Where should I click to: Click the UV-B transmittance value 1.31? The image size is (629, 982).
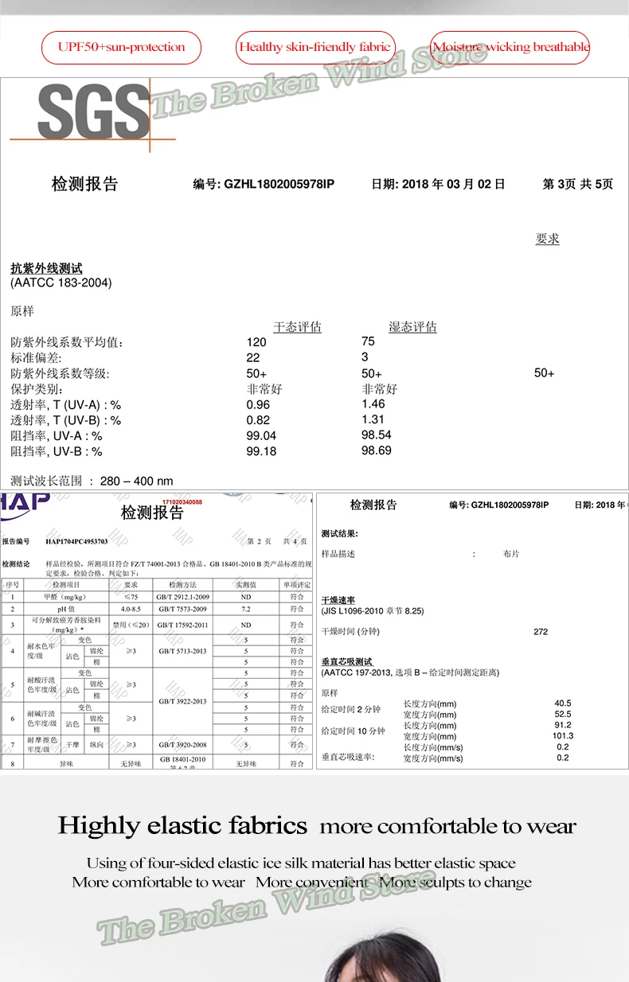pyautogui.click(x=373, y=419)
